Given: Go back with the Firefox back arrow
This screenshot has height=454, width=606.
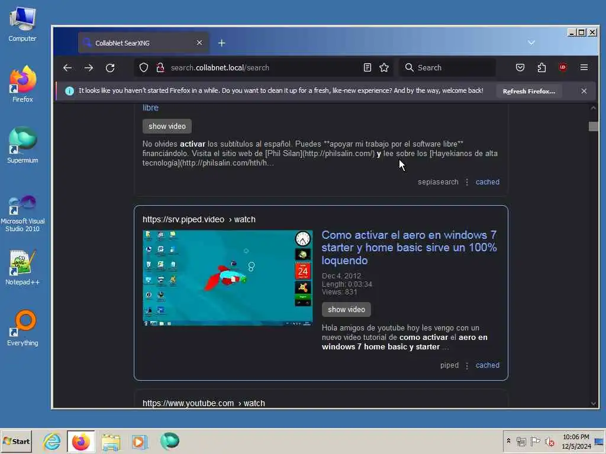Looking at the screenshot, I should point(67,67).
